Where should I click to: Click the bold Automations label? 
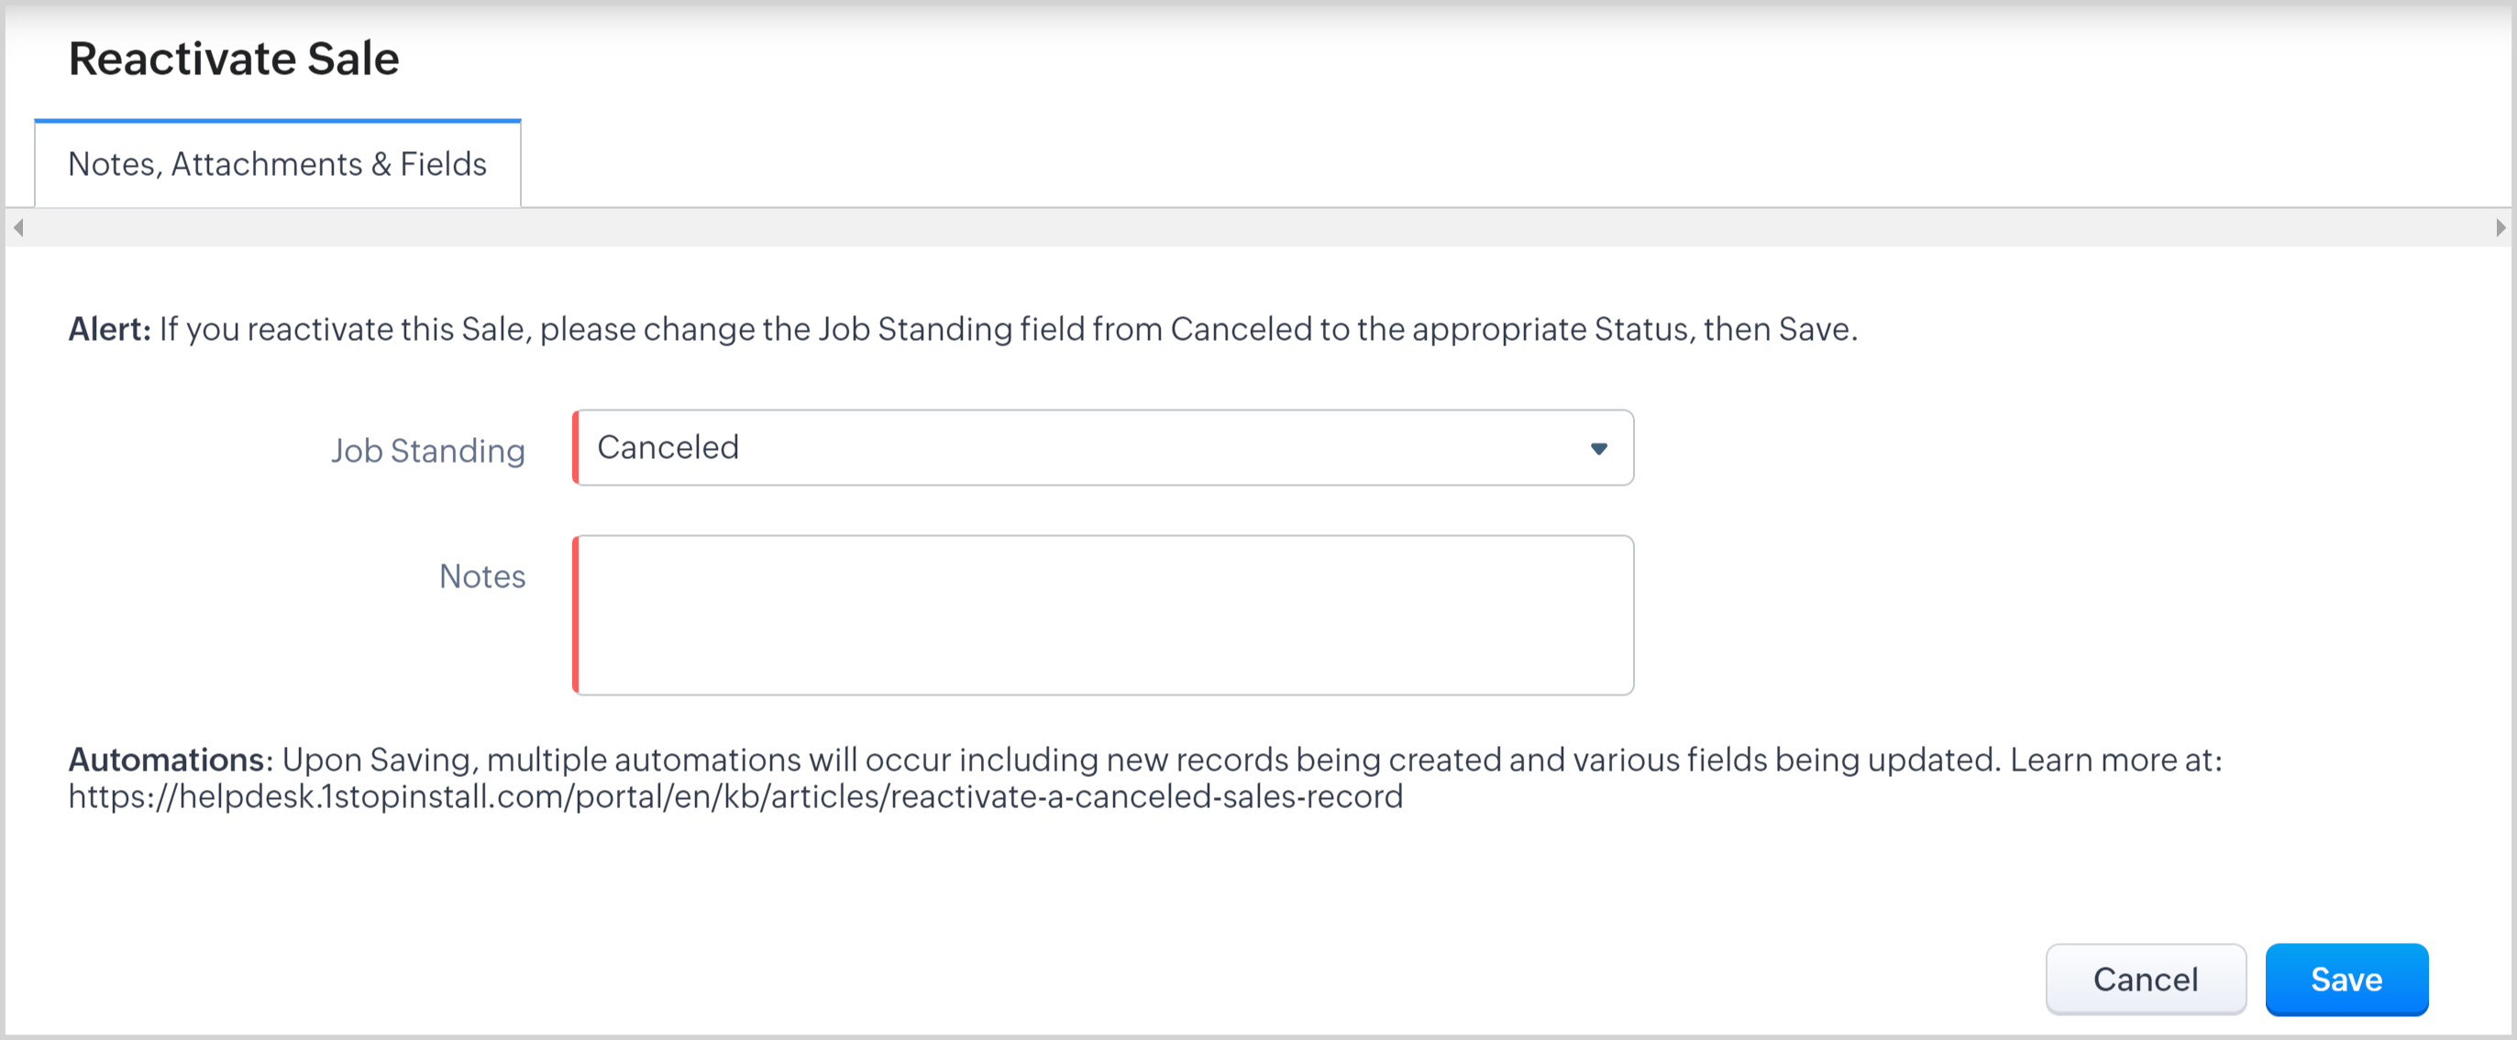click(166, 760)
